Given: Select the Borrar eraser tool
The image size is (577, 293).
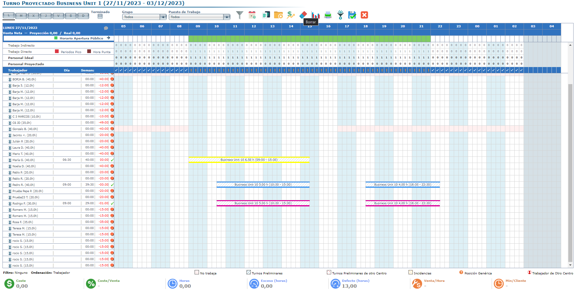Looking at the screenshot, I should pos(303,15).
